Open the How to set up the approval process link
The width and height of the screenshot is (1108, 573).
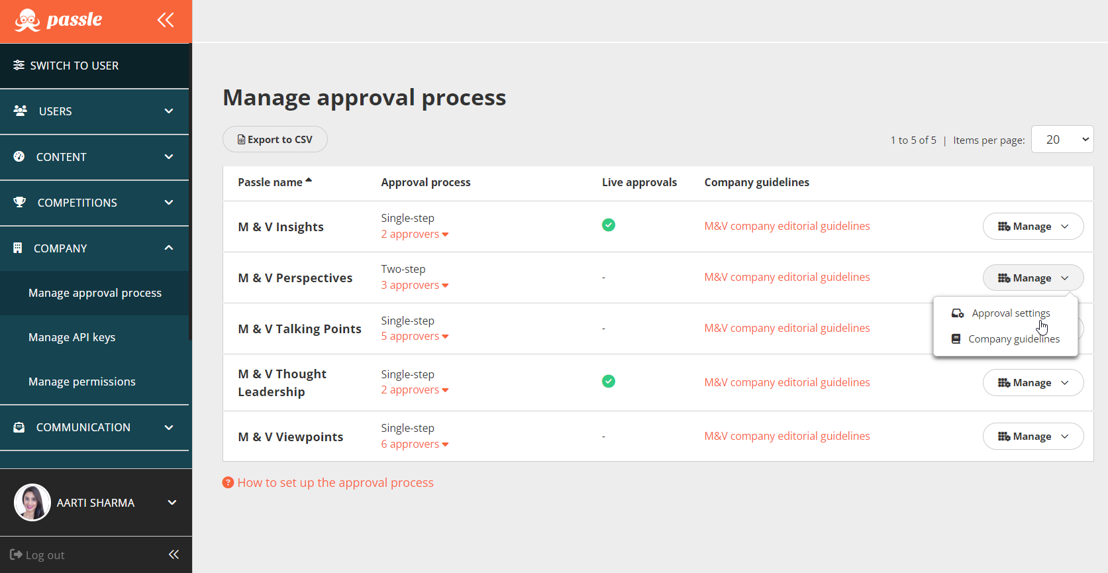[335, 483]
